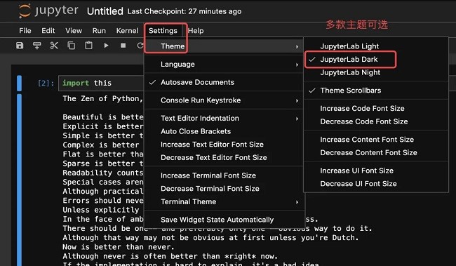This screenshot has width=456, height=266.
Task: Open the File menu
Action: (25, 31)
